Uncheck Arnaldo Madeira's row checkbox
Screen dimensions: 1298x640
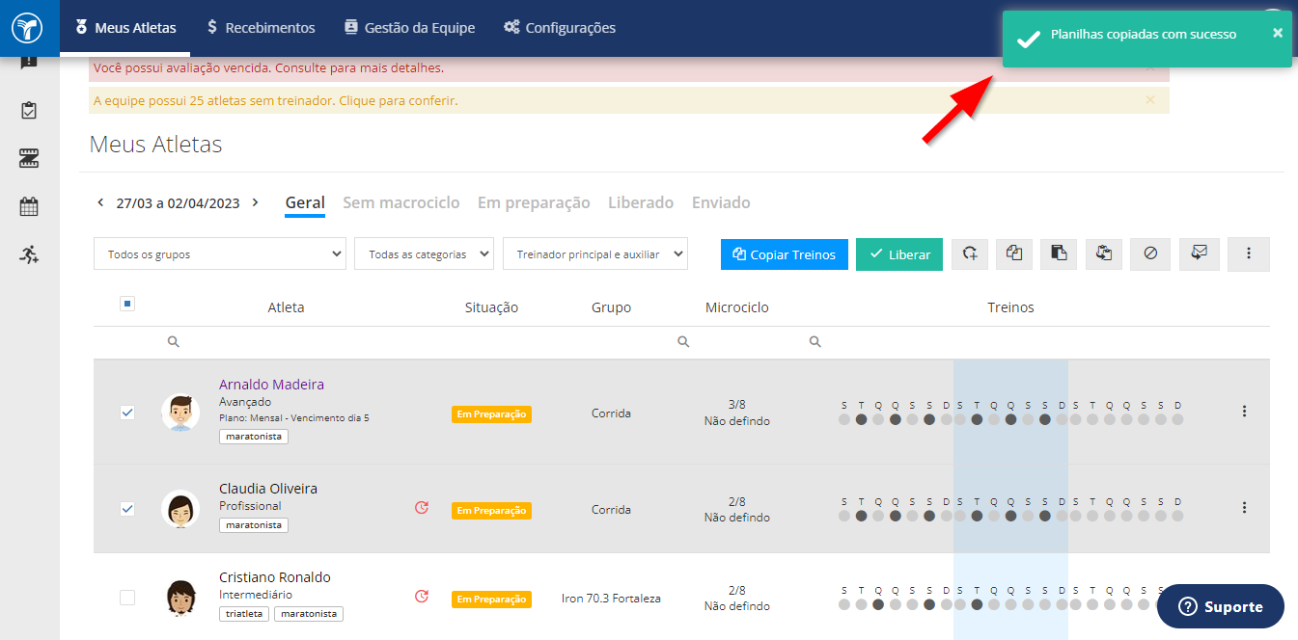(127, 413)
